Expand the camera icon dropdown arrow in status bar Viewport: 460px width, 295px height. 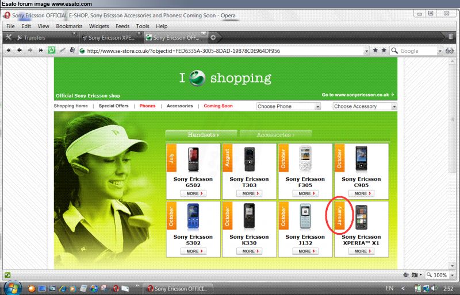click(x=420, y=275)
